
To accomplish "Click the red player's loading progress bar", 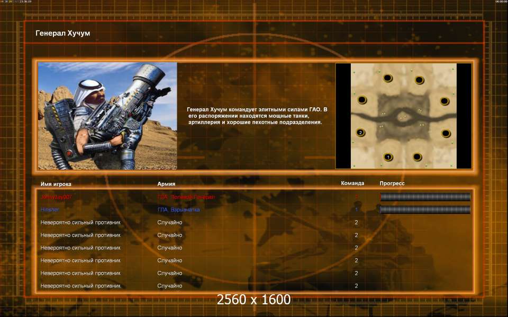I will (x=425, y=197).
